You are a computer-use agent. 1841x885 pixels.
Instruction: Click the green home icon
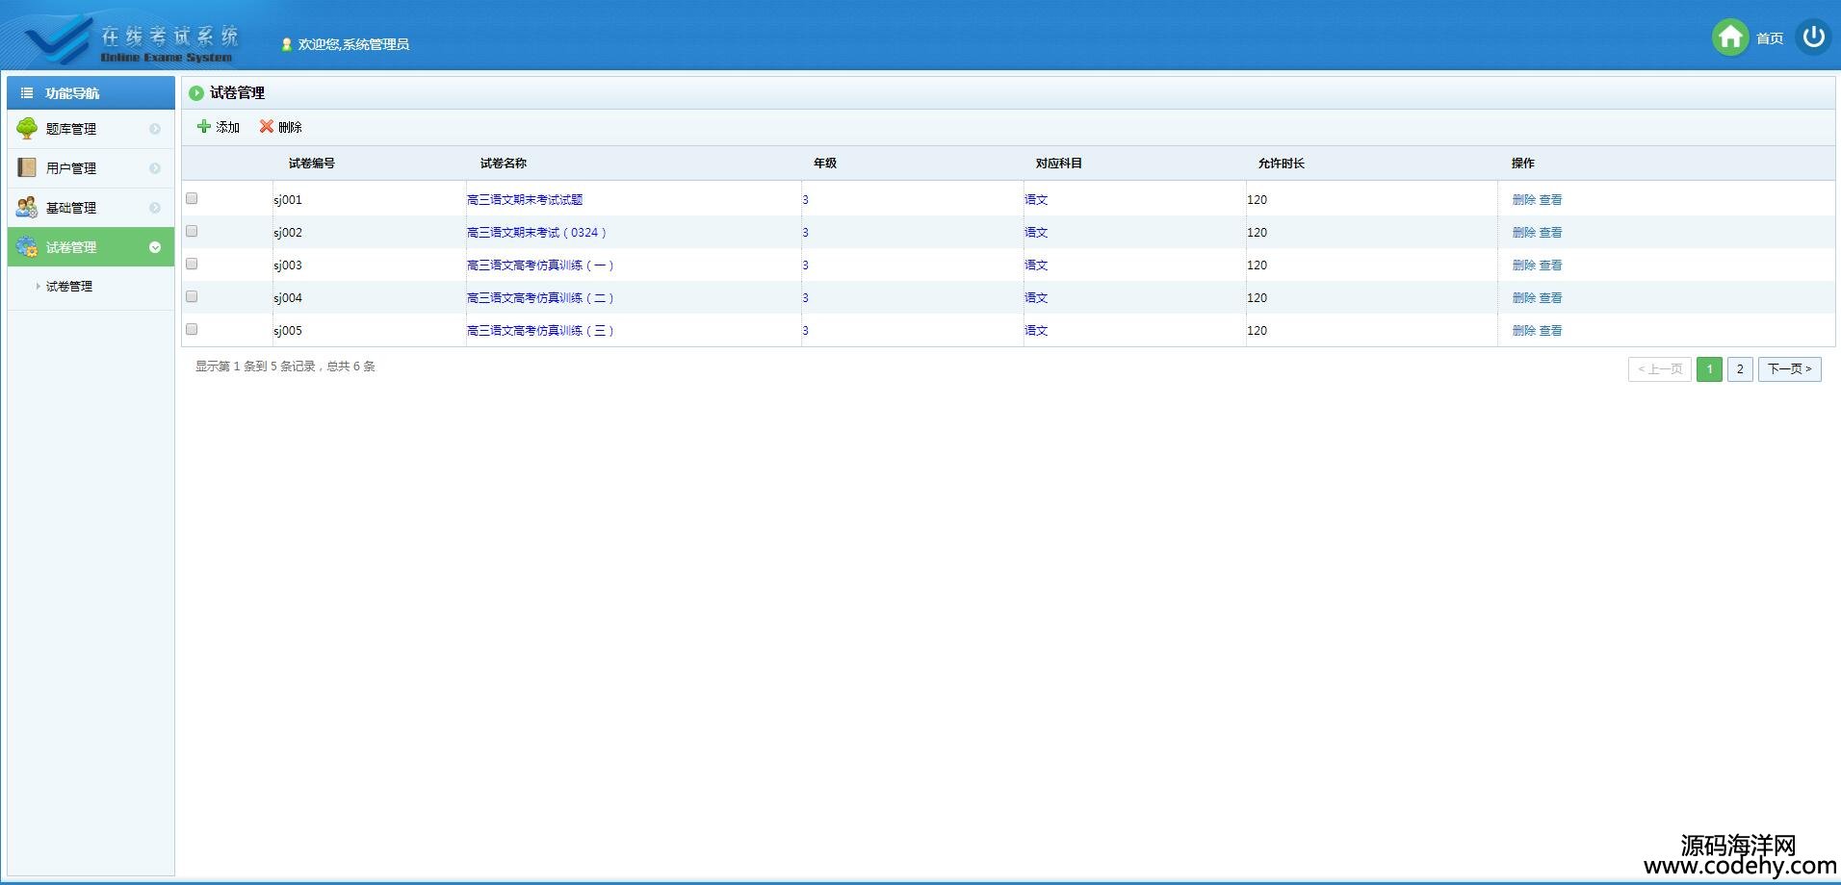pos(1729,38)
